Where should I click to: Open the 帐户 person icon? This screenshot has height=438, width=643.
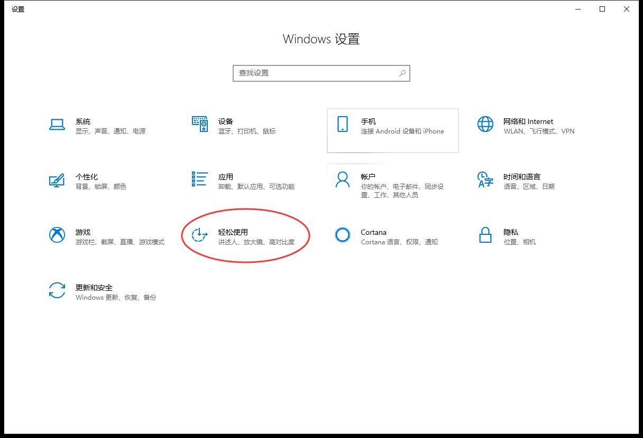343,179
